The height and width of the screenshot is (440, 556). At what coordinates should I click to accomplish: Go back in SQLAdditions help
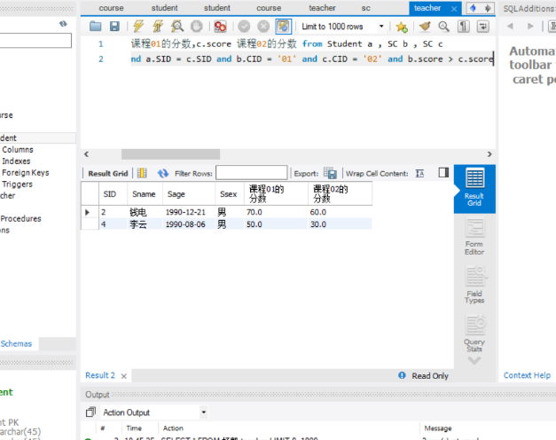510,26
